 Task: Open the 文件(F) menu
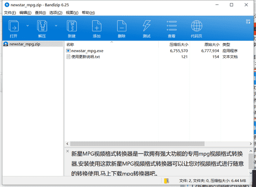click(10, 12)
